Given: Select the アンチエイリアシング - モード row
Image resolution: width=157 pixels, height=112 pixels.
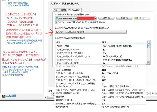Looking at the screenshot, I should click(x=101, y=60).
